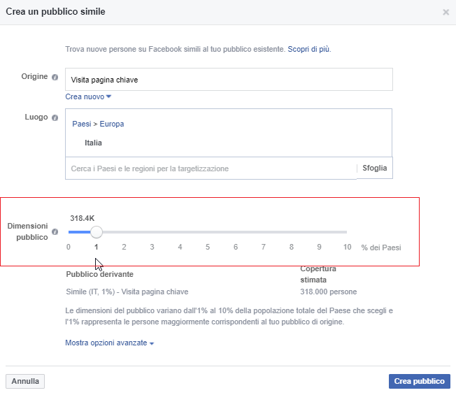Click the audience size slider handle
The image size is (456, 395).
[x=97, y=232]
